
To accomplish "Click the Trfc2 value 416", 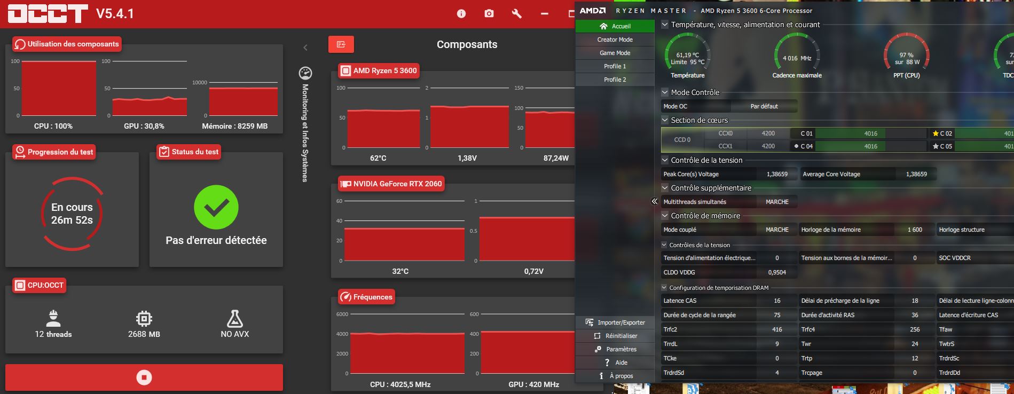I will pyautogui.click(x=777, y=329).
